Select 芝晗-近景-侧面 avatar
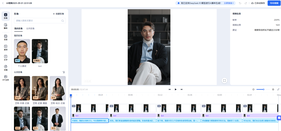This screenshot has width=281, height=131. point(40,88)
